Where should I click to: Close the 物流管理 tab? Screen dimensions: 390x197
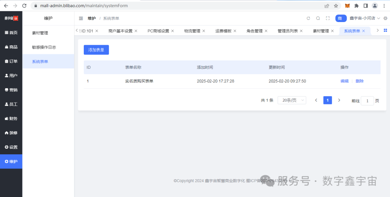click(x=203, y=31)
